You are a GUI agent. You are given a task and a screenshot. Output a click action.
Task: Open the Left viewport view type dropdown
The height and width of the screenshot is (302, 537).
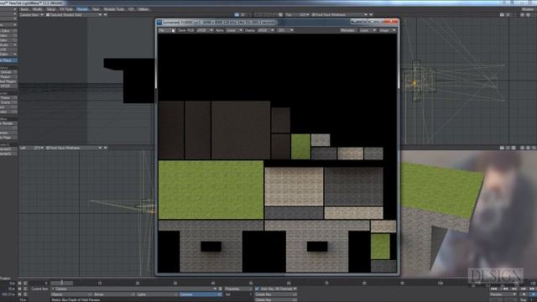point(32,148)
